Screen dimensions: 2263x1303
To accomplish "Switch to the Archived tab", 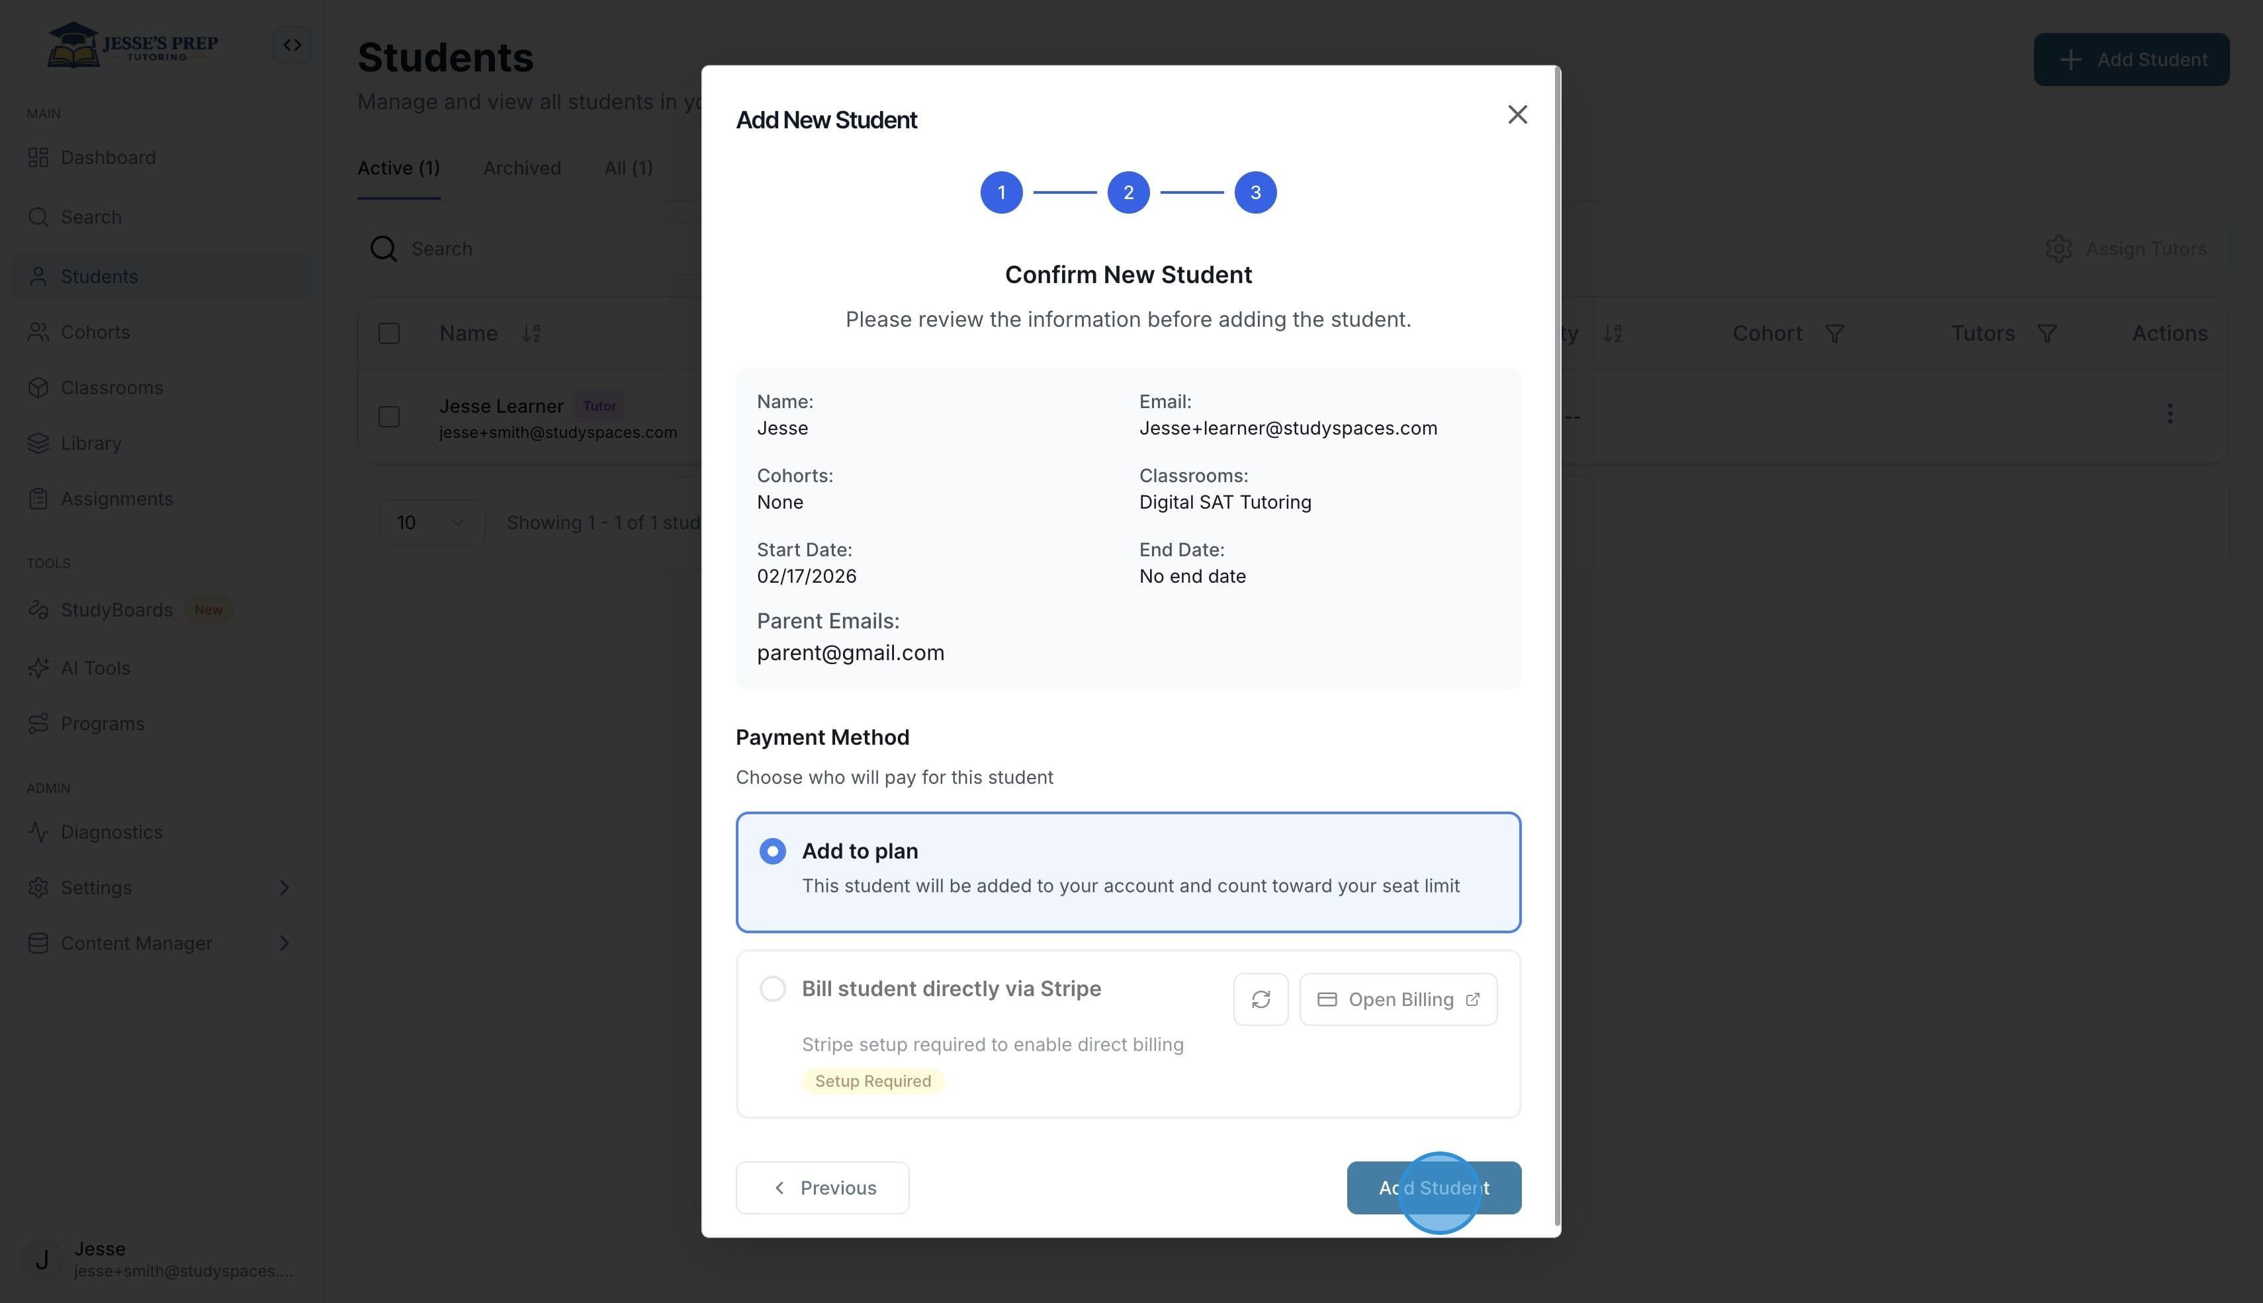I will [522, 168].
